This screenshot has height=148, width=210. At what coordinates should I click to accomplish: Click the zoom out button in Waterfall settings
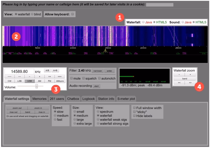click(17, 108)
